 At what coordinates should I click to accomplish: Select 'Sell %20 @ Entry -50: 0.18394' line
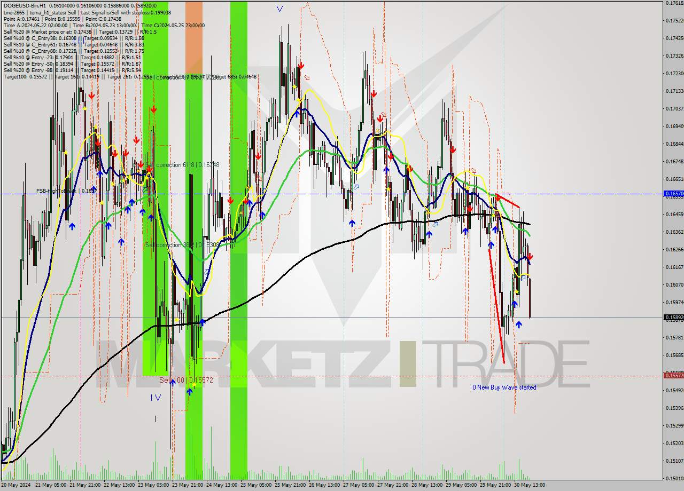tap(72, 64)
